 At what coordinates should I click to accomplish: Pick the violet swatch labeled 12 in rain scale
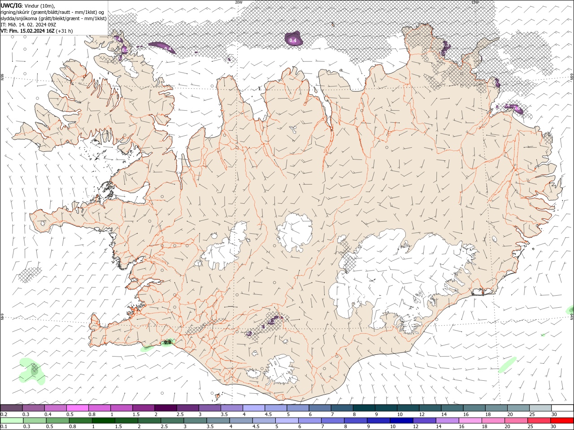click(424, 421)
